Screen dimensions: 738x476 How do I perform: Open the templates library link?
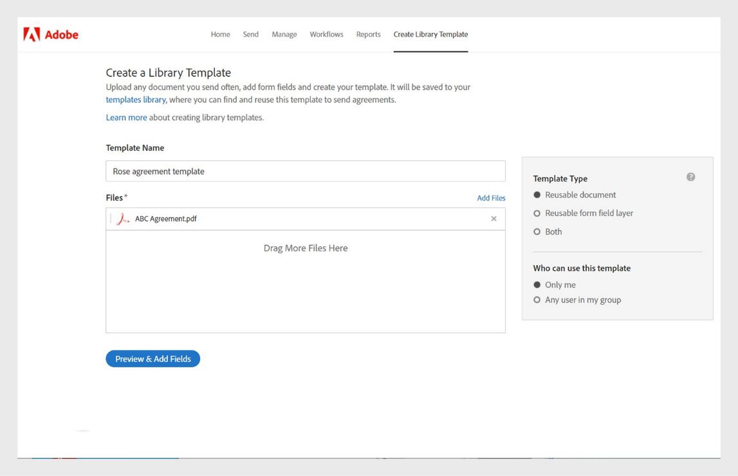[135, 100]
